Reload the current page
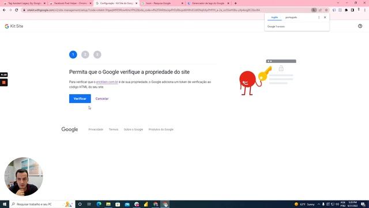 tap(17, 10)
